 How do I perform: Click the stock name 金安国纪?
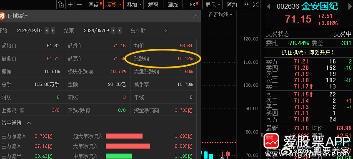(x=320, y=6)
